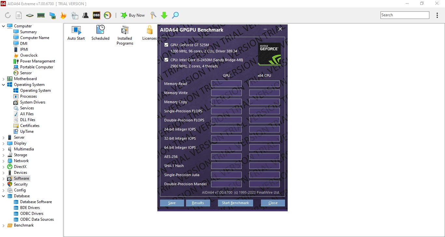Select Portable Computer tree item
Viewport: 445px width, 237px height.
click(36, 67)
